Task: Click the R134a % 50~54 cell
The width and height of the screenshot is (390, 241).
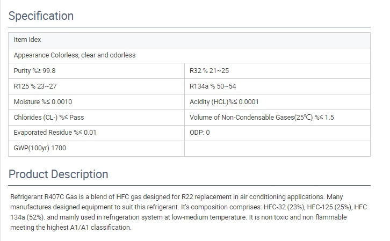Action: [x=277, y=86]
